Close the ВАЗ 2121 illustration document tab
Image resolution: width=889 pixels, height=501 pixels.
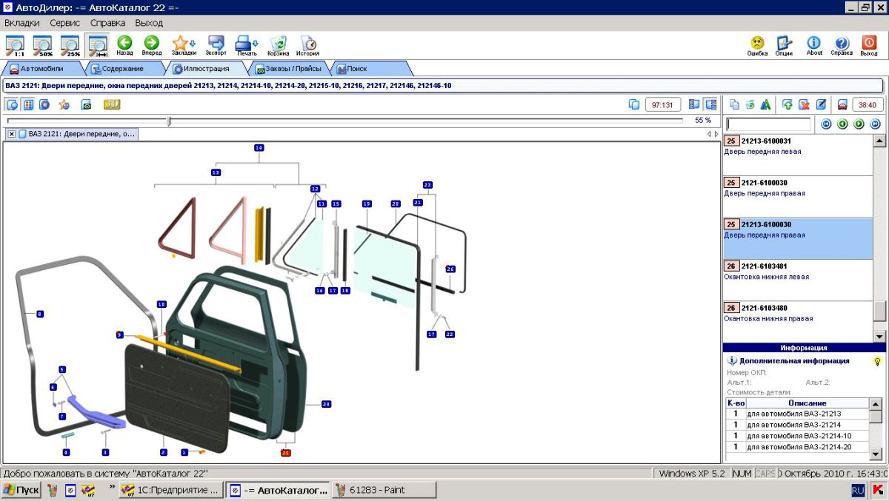(x=12, y=134)
